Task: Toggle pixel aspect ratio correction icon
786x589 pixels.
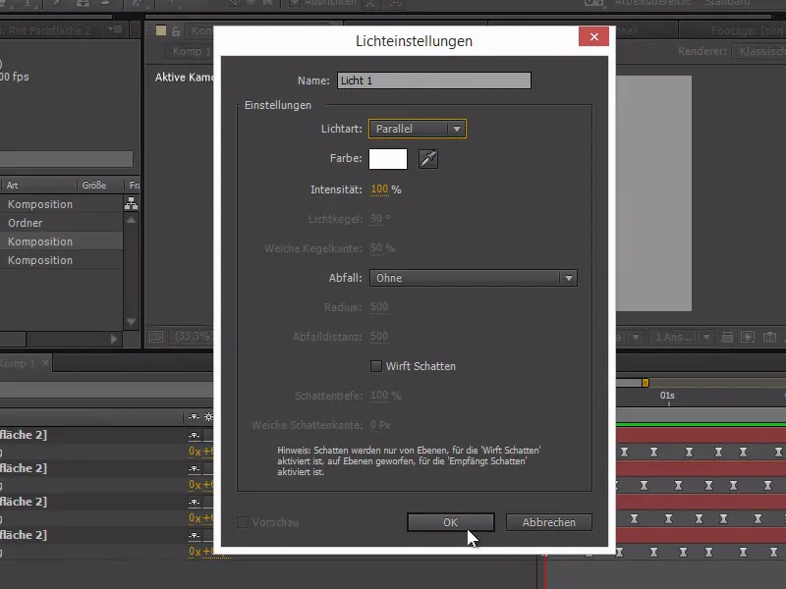Action: (x=727, y=337)
